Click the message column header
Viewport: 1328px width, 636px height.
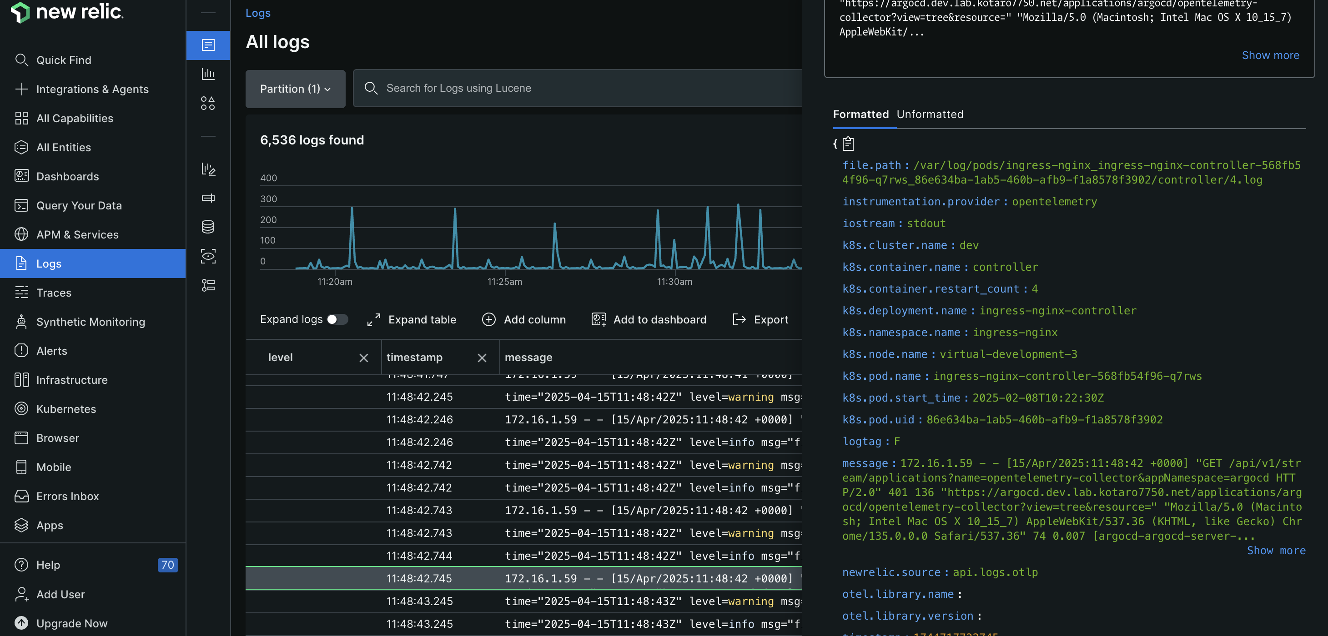tap(528, 358)
